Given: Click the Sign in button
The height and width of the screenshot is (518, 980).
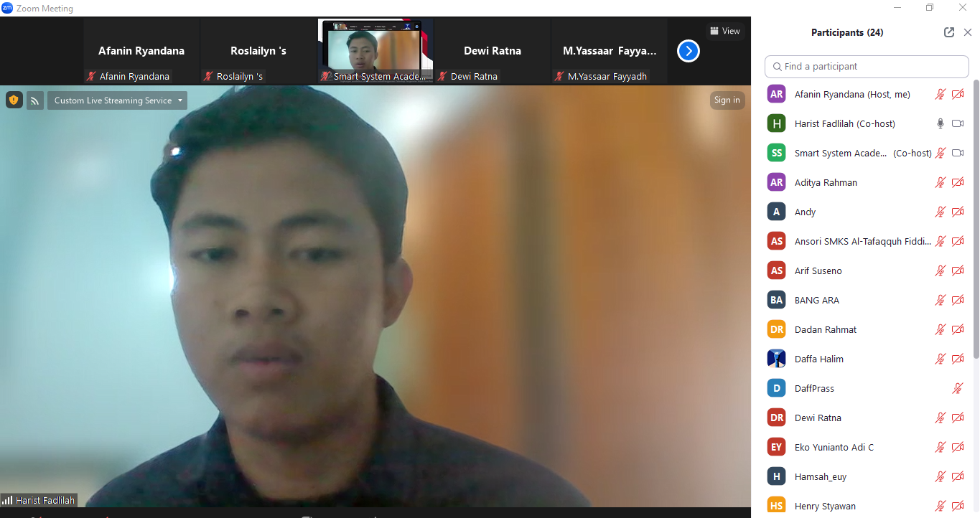Looking at the screenshot, I should pos(727,100).
